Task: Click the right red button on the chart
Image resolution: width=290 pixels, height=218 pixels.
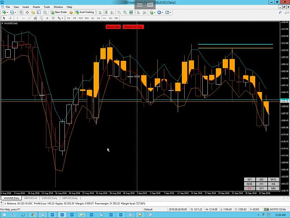Action: [x=133, y=27]
